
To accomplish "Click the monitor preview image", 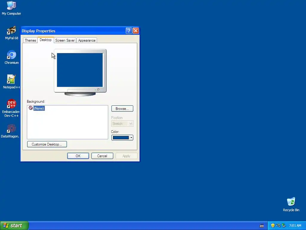I will point(80,72).
